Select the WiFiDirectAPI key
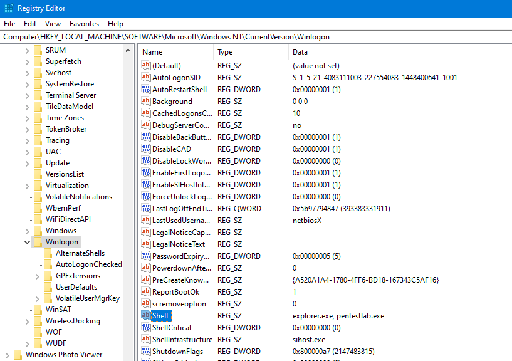The image size is (512, 361). [x=68, y=219]
